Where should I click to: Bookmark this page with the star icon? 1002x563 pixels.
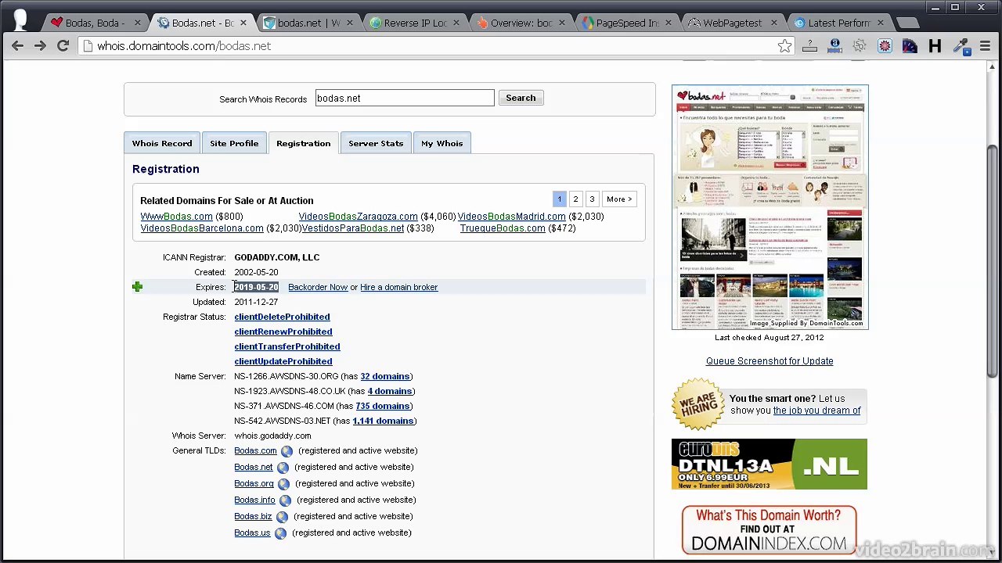click(784, 46)
